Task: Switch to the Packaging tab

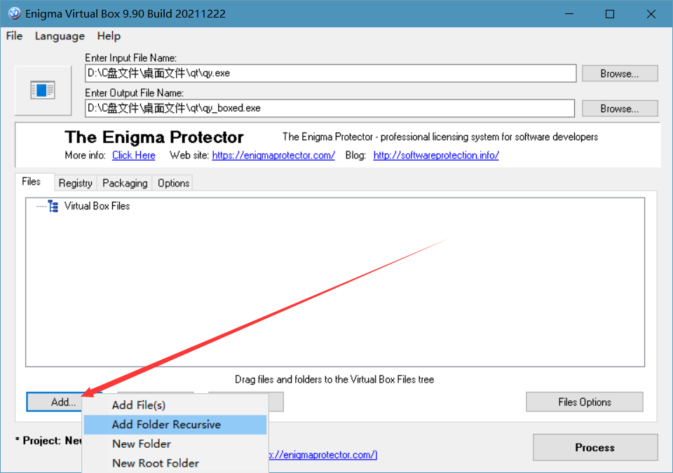Action: 125,184
